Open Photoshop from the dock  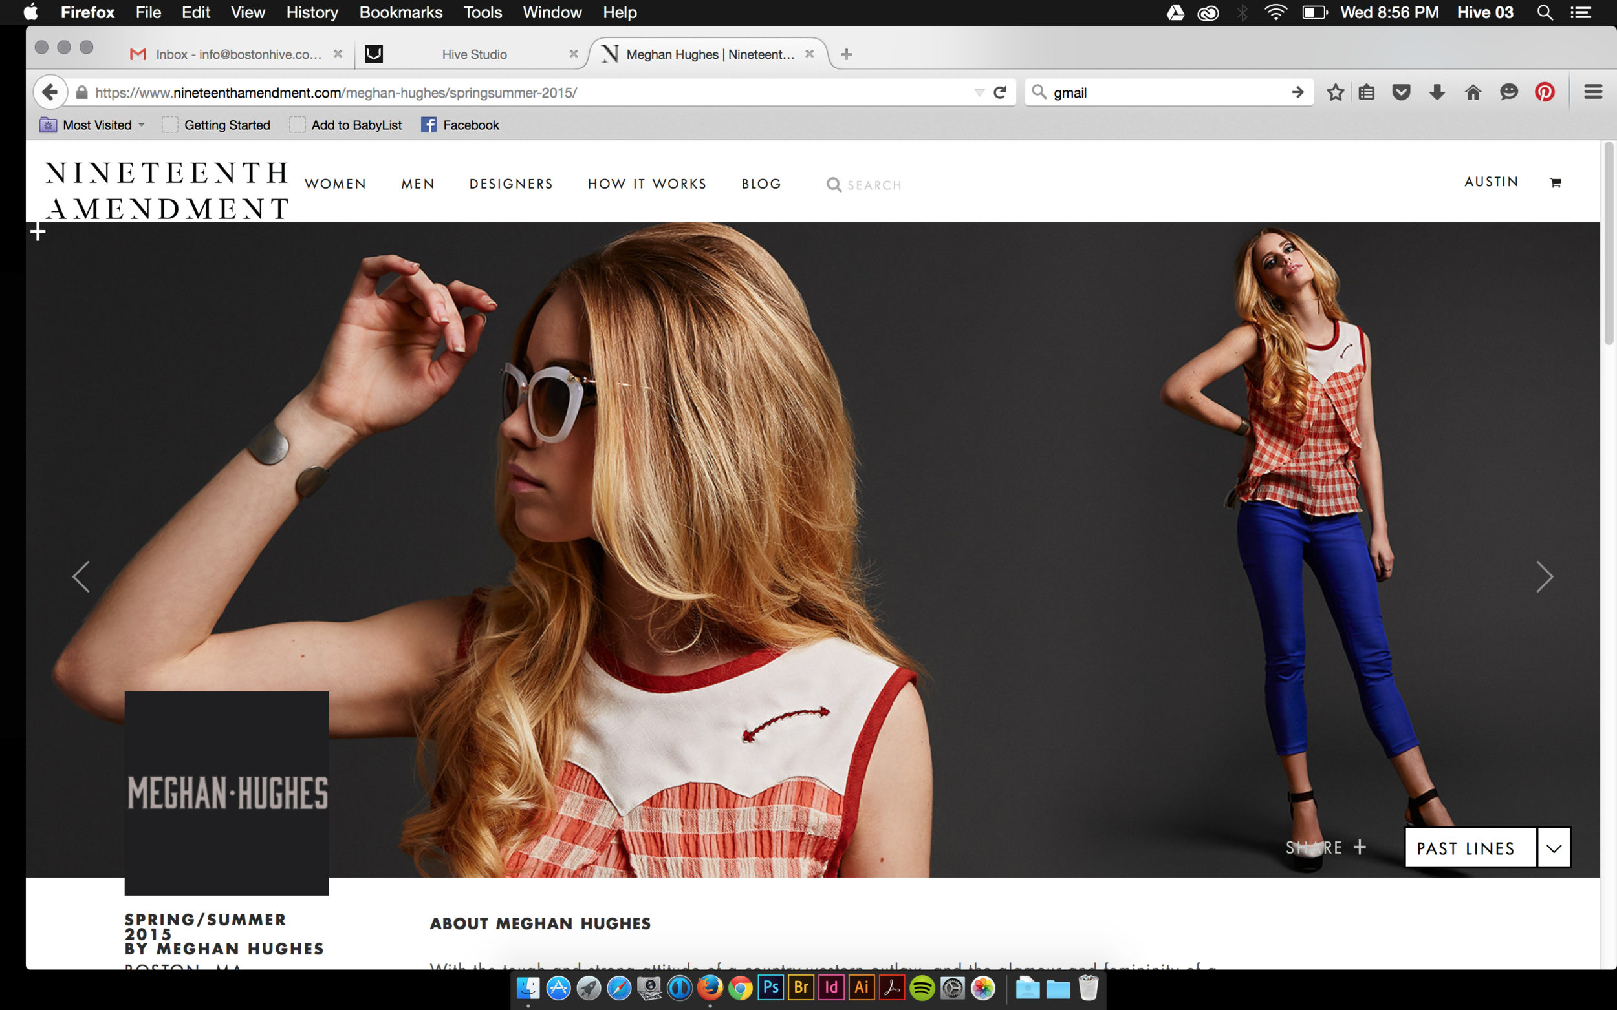pos(770,987)
